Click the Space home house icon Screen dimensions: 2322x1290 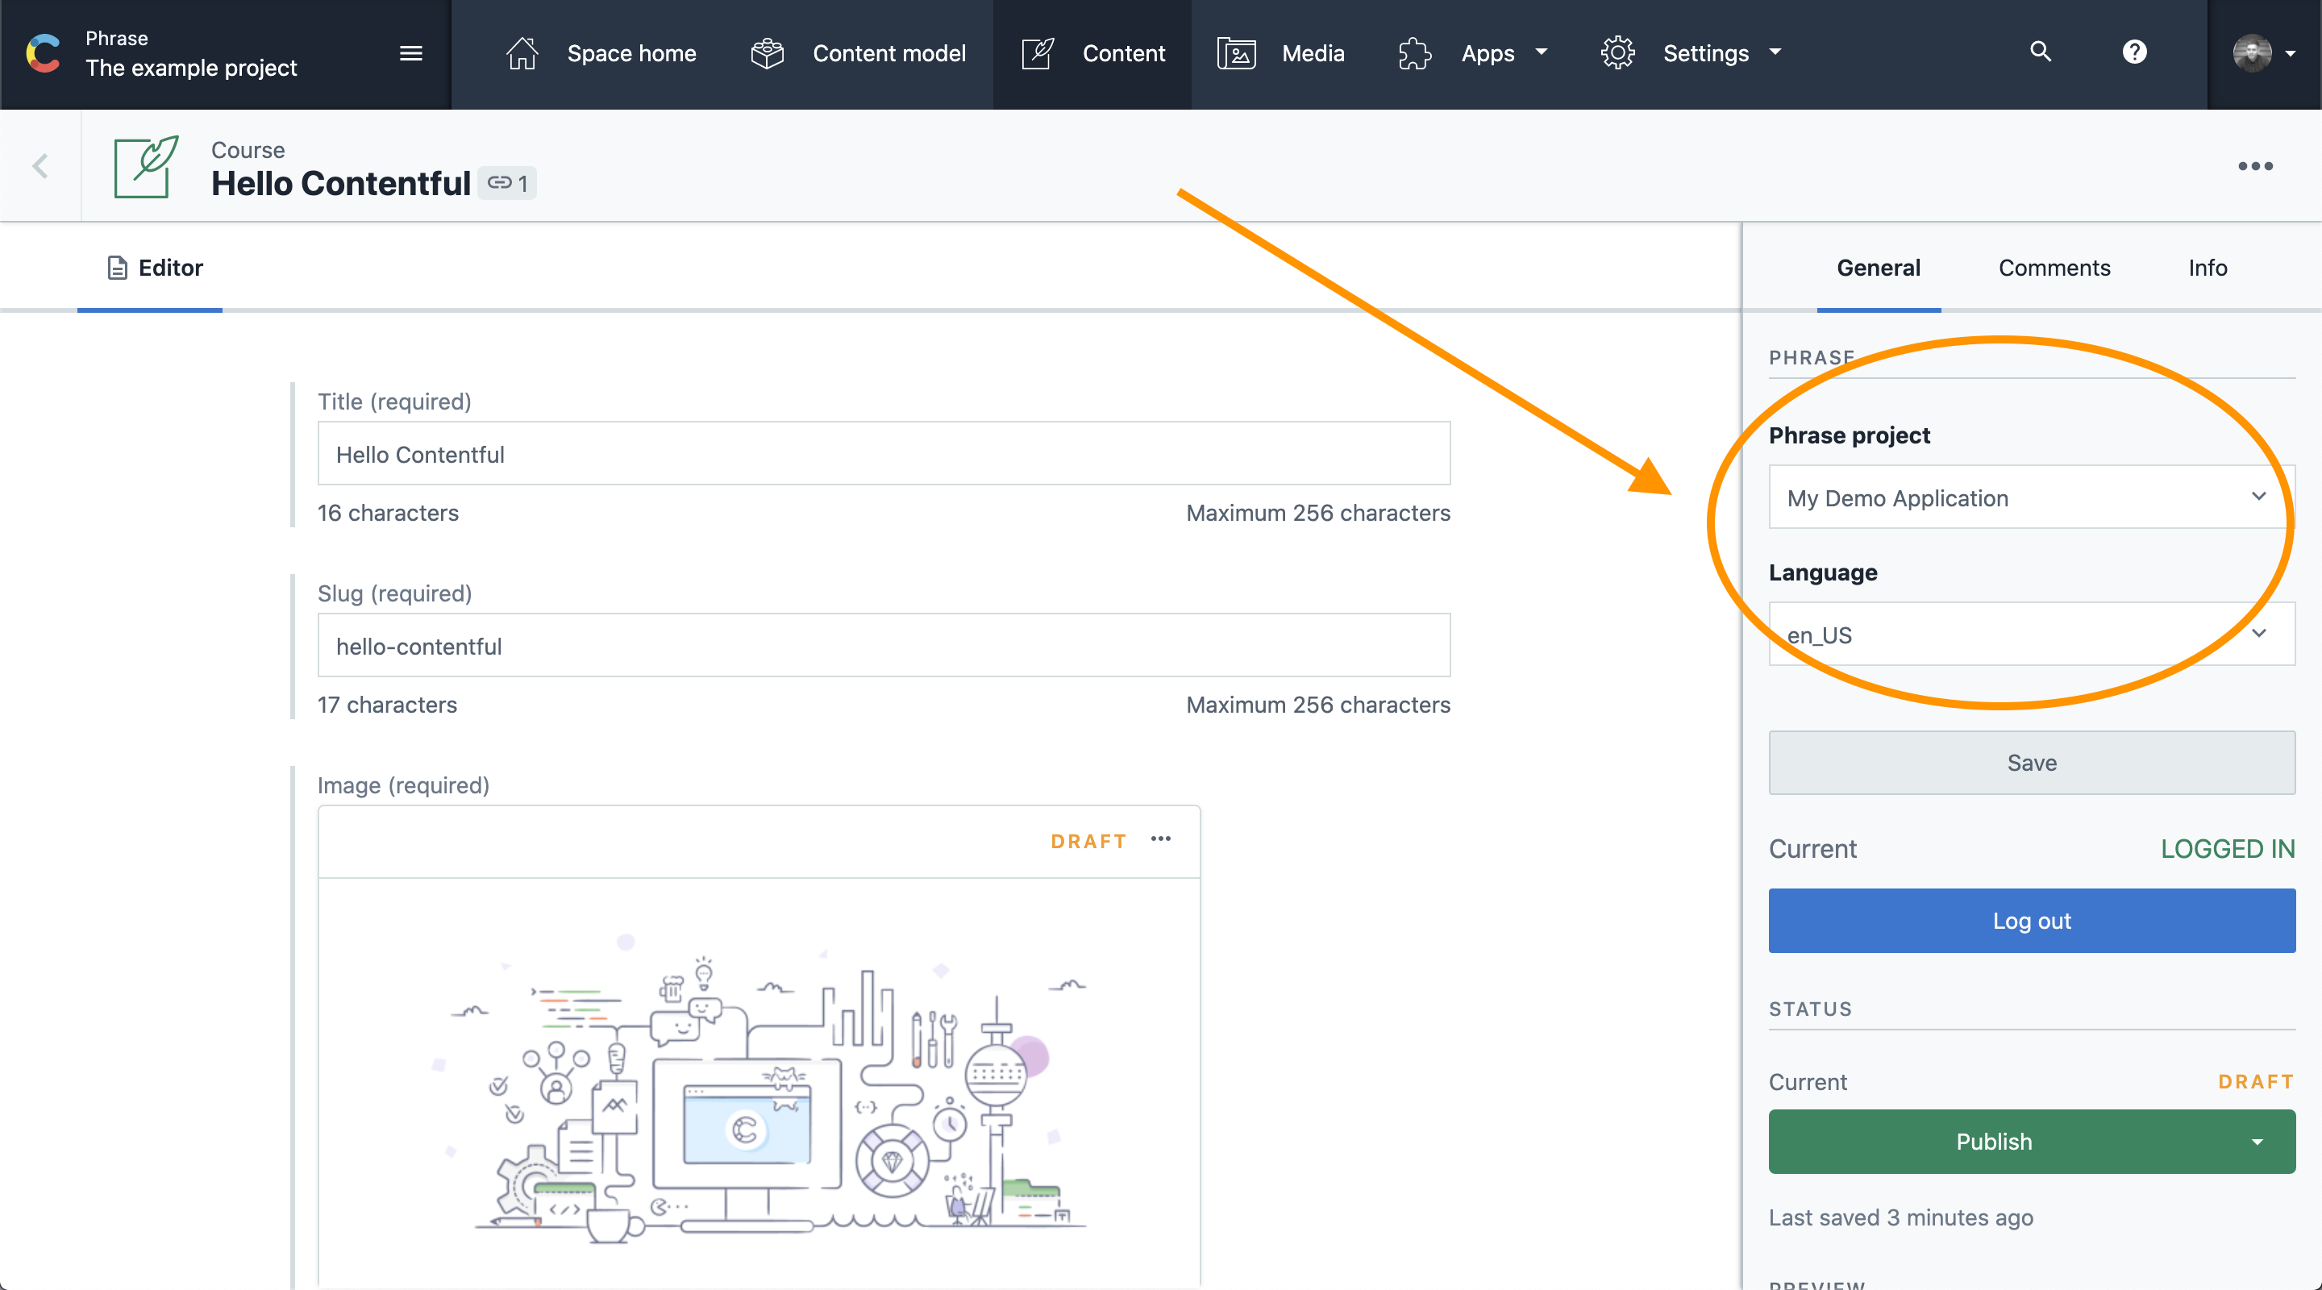pos(522,53)
